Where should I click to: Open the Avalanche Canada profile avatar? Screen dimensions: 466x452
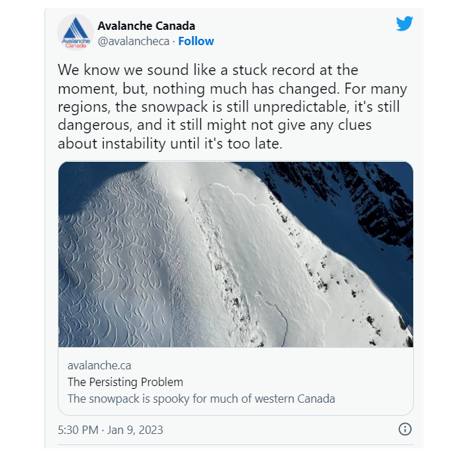[76, 33]
